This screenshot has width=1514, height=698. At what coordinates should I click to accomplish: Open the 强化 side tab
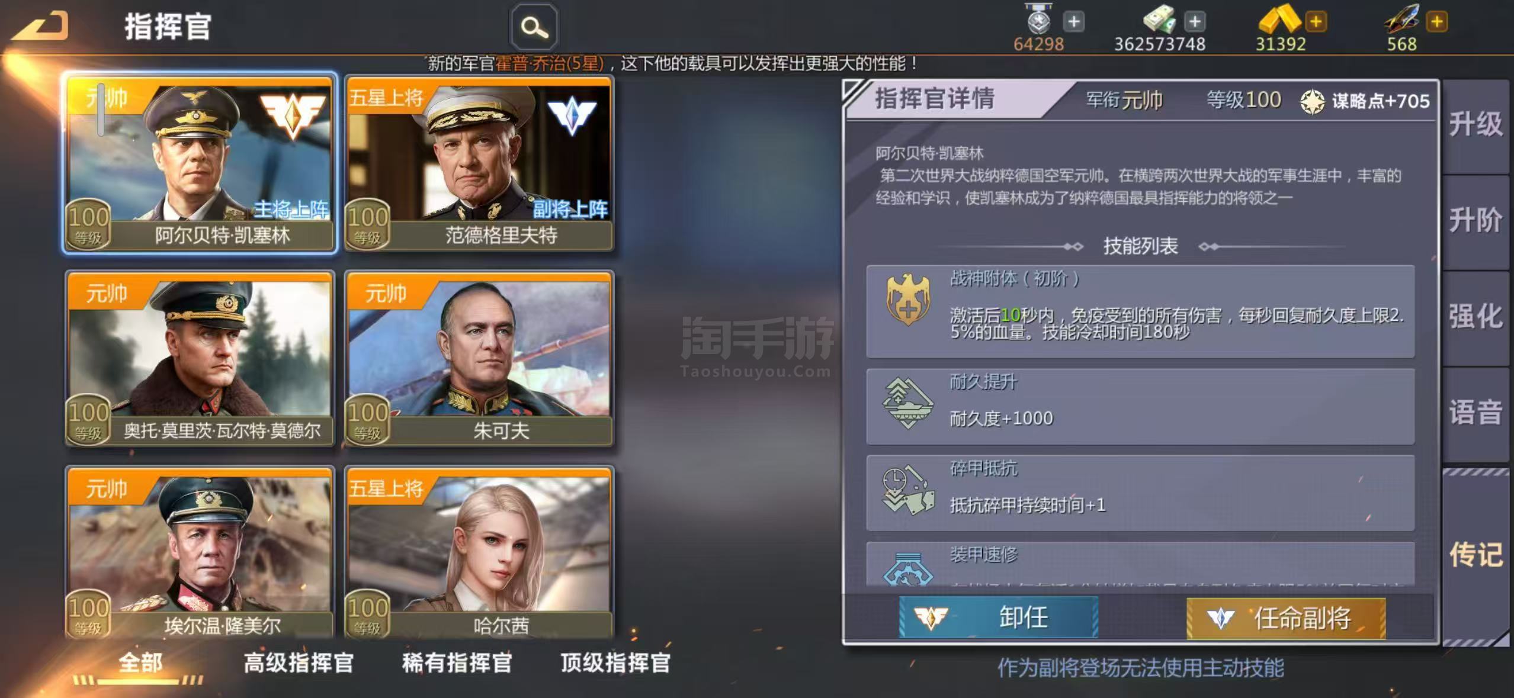click(1475, 317)
